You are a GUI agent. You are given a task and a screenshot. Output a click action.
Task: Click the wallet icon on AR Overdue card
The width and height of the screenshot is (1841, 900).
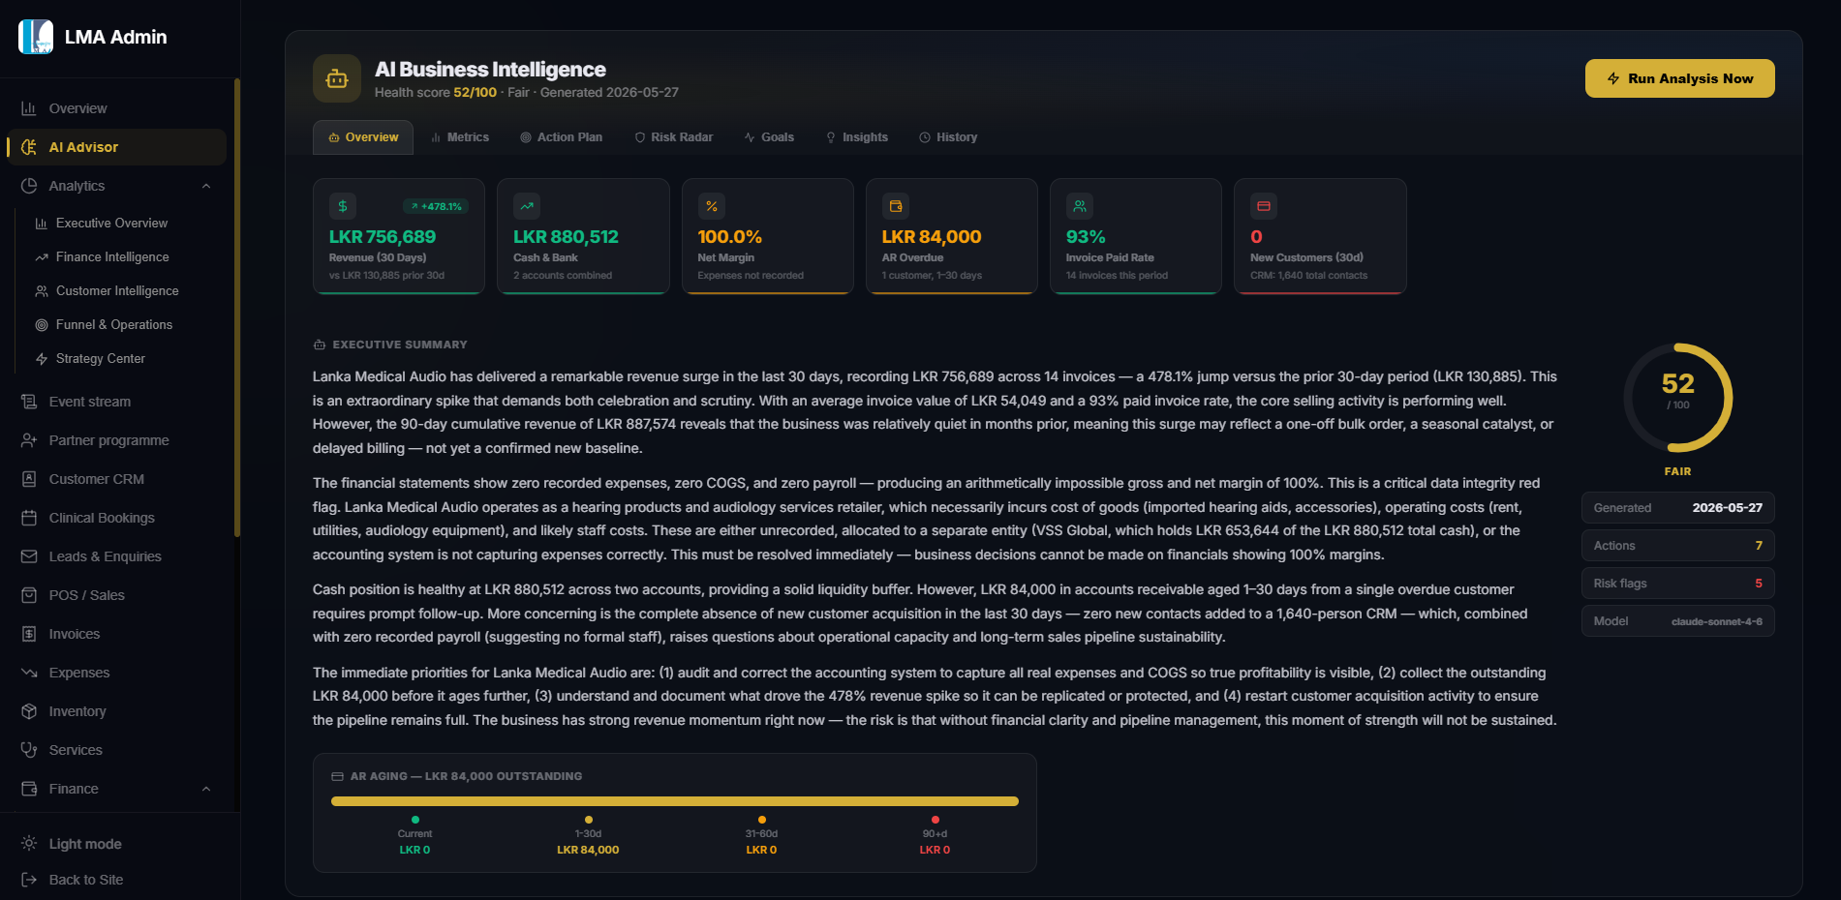(x=896, y=206)
